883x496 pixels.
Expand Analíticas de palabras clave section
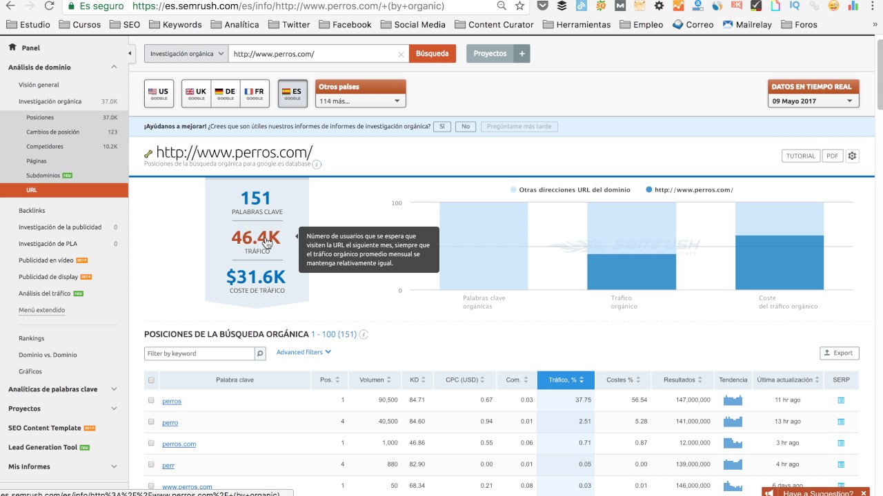(x=115, y=389)
